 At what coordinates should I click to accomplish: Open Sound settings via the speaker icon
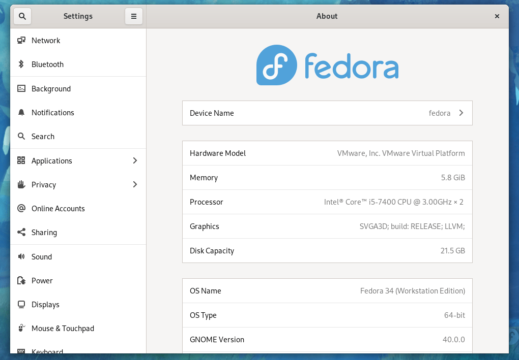click(x=21, y=256)
